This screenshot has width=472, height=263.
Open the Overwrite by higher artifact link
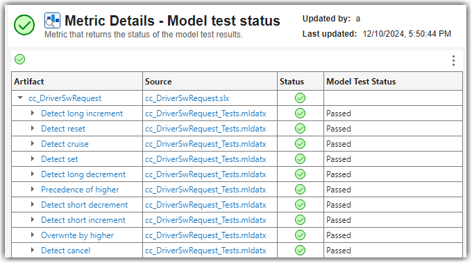point(77,235)
